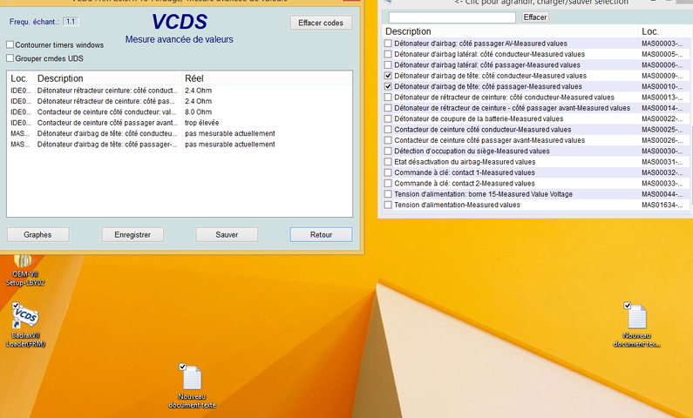Check 'Commande à clé: contact 1' item
693x418 pixels.
pos(388,172)
